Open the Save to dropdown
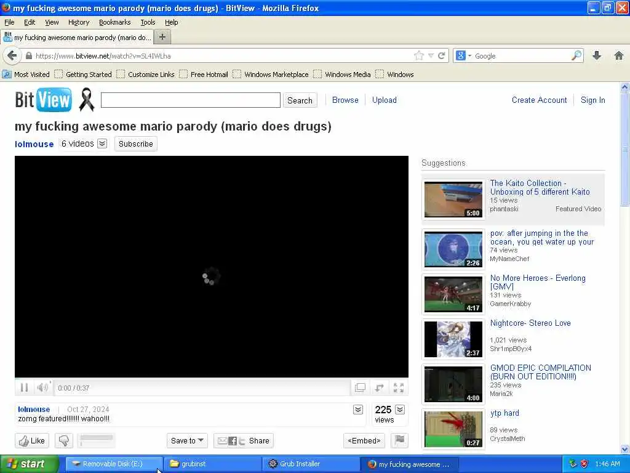Screen dimensions: 630x473 point(187,440)
